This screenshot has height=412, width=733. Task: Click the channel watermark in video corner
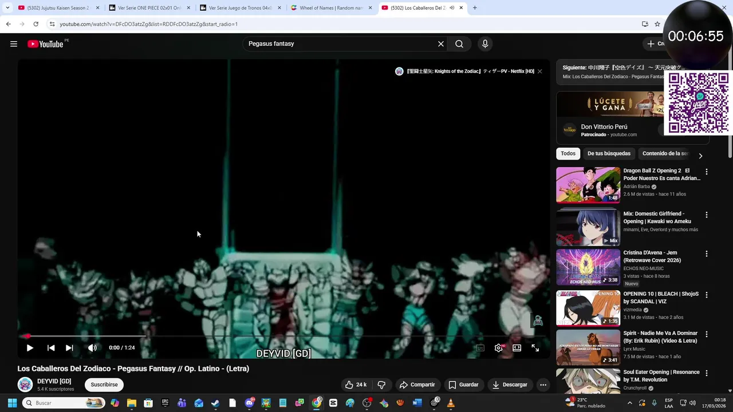[538, 321]
